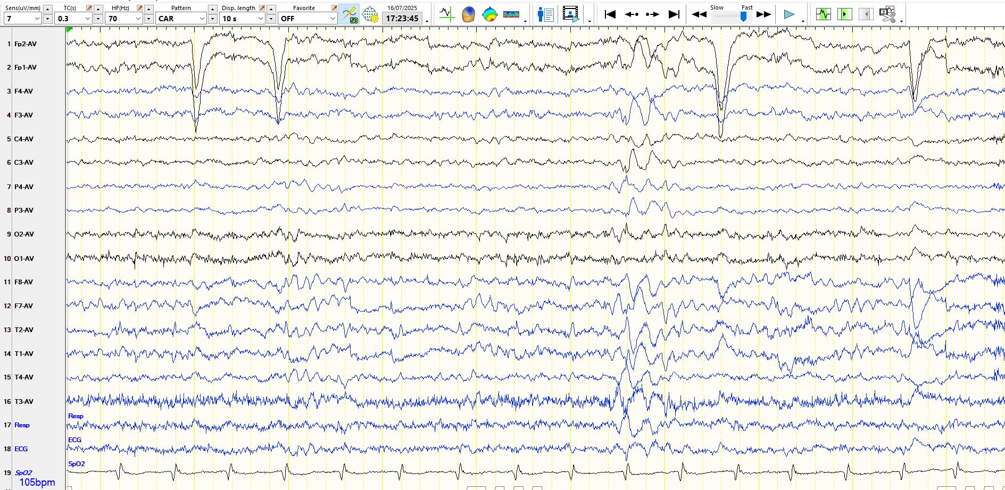This screenshot has height=490, width=1005.
Task: Open the video clip scissors tool
Action: tap(887, 14)
